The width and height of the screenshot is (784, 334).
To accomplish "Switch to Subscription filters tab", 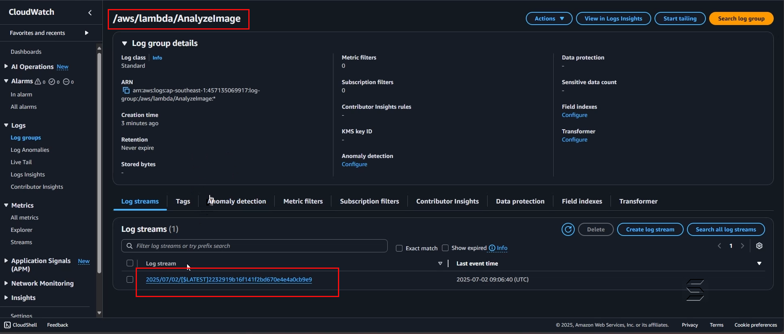I will point(370,201).
